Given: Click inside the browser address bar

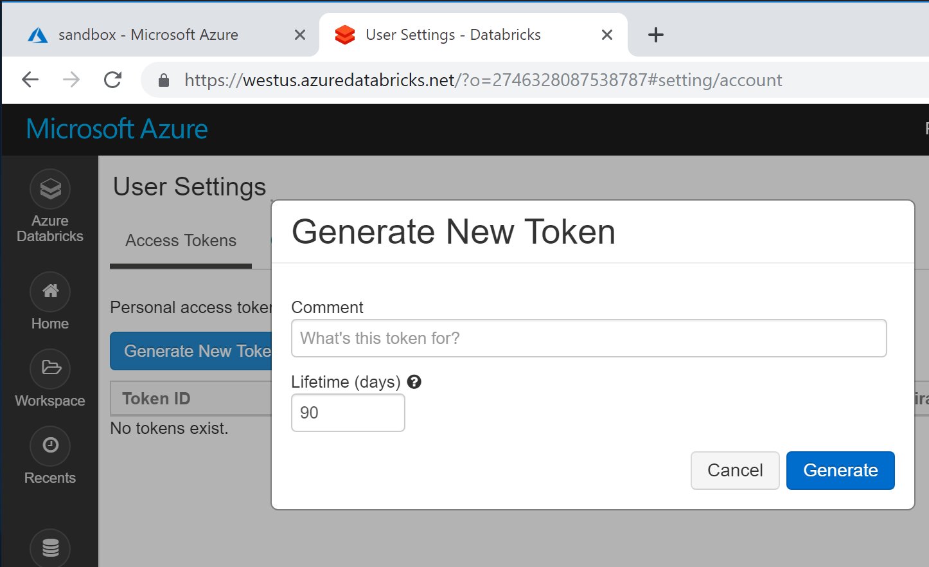Looking at the screenshot, I should click(450, 79).
